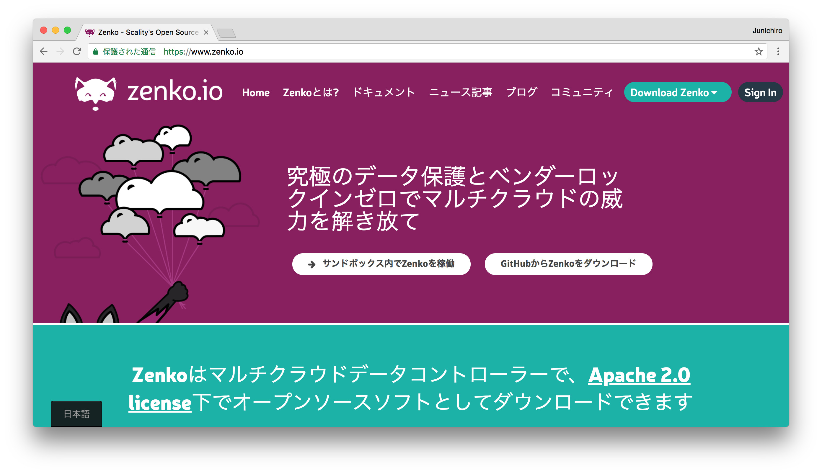
Task: Click the green padlock security icon
Action: pyautogui.click(x=95, y=52)
